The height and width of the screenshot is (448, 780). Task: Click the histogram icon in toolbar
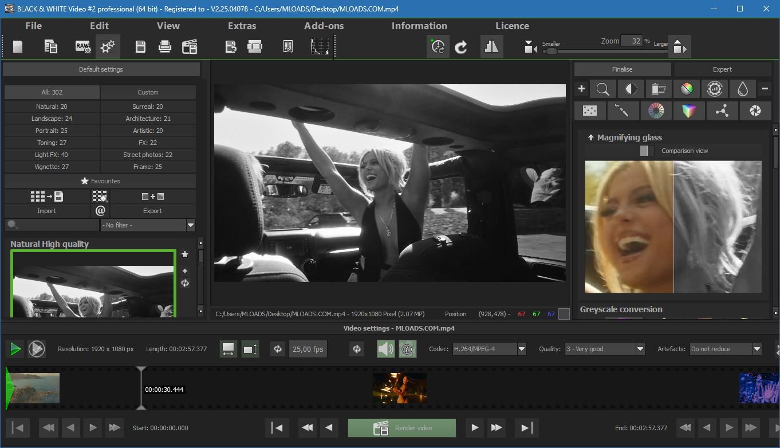[x=320, y=47]
